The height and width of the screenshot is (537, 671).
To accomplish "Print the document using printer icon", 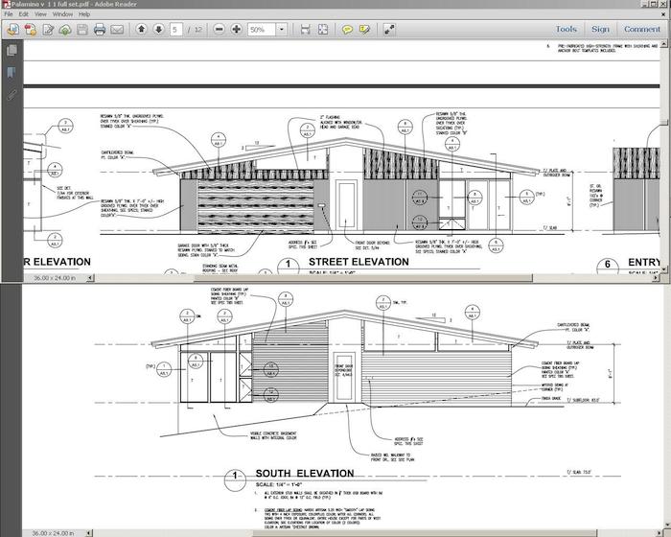I will [x=100, y=30].
